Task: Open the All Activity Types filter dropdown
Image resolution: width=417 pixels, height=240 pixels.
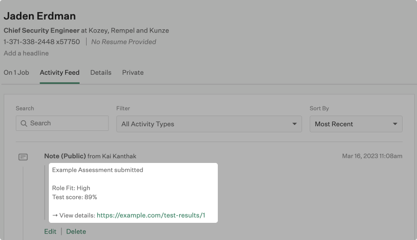Action: [208, 124]
